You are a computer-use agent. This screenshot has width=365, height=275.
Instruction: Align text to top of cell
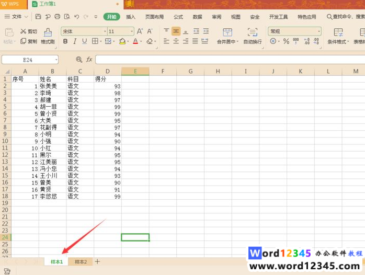166,31
